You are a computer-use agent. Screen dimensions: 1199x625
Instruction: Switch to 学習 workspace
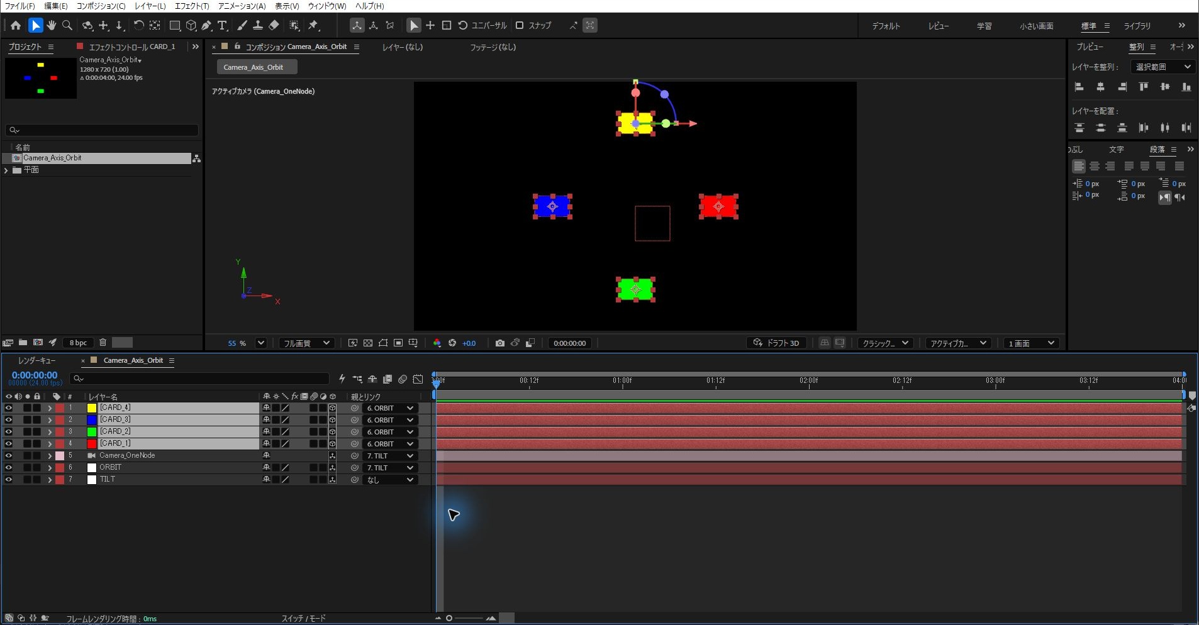point(984,26)
